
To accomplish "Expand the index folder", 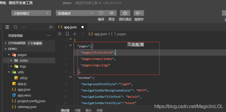I will 11,61.
